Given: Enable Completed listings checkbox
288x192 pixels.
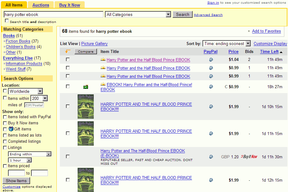Looking at the screenshot, I should pyautogui.click(x=5, y=141).
